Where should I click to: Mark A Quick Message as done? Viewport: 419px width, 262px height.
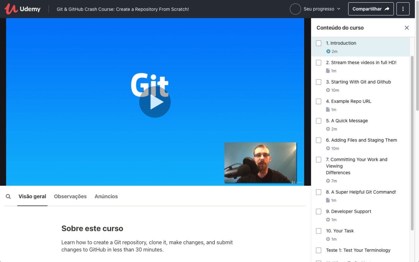pos(319,121)
